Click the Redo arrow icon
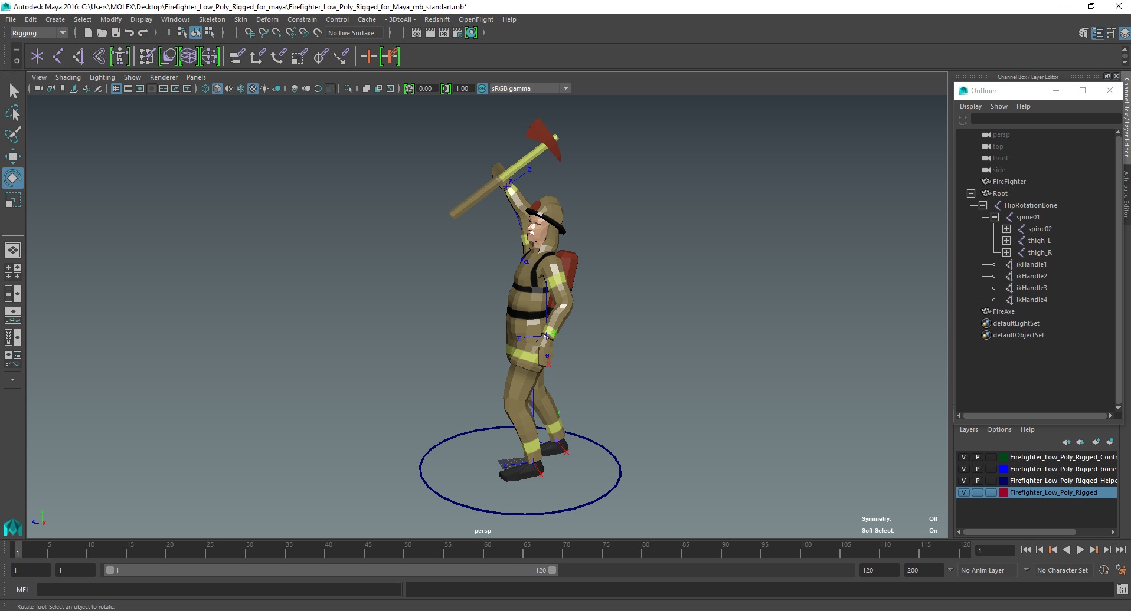The width and height of the screenshot is (1131, 611). 143,33
